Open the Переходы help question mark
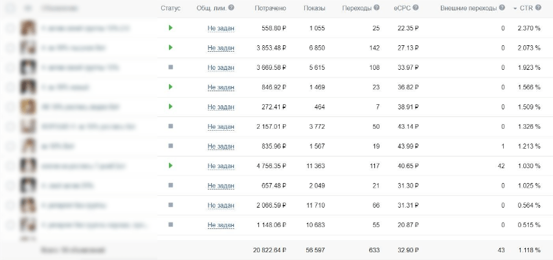 point(377,8)
